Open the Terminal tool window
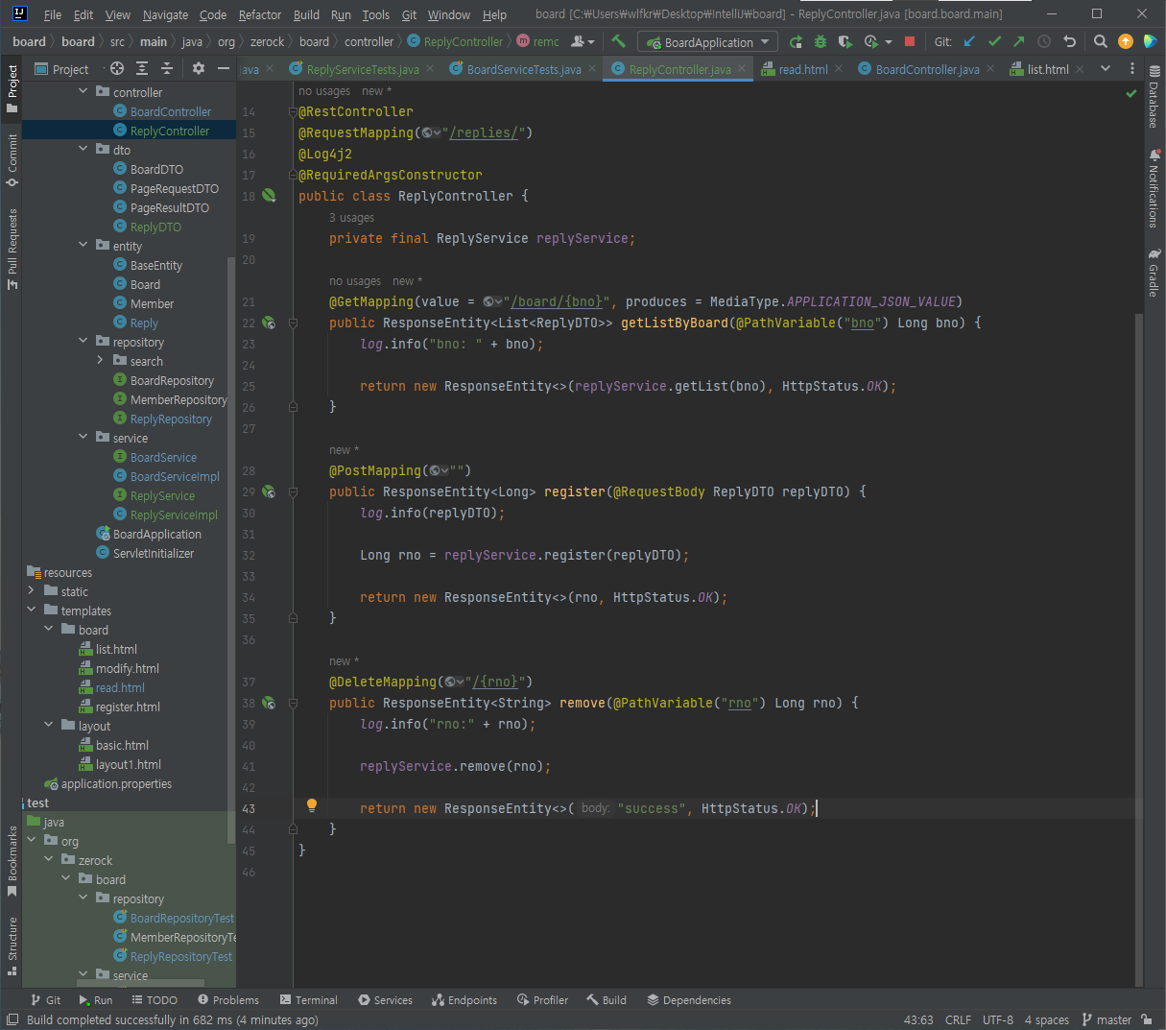This screenshot has width=1166, height=1030. (308, 999)
